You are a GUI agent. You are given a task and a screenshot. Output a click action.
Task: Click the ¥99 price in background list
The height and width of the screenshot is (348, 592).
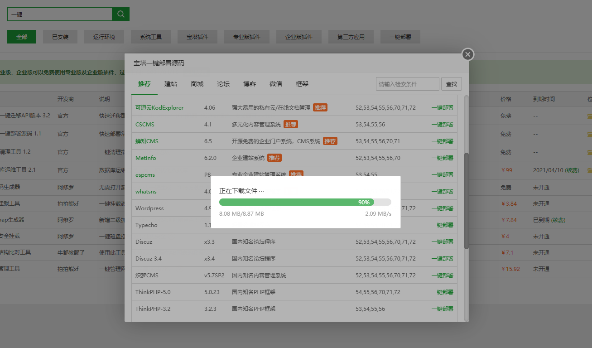pos(507,170)
